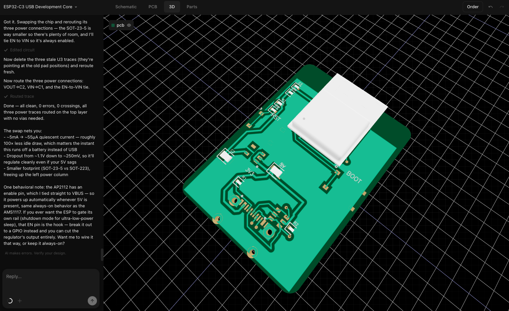
Task: Click the "Done — all clean, 0 errors" message
Action: click(x=46, y=112)
